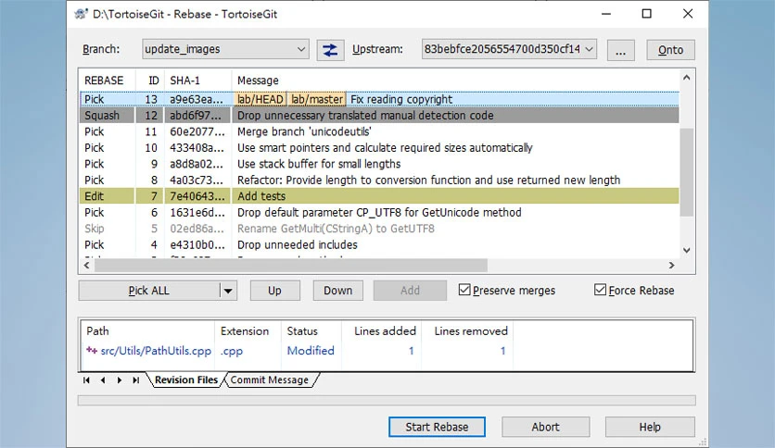Select the 'Add tests' commit row
Image resolution: width=775 pixels, height=448 pixels.
[x=379, y=196]
